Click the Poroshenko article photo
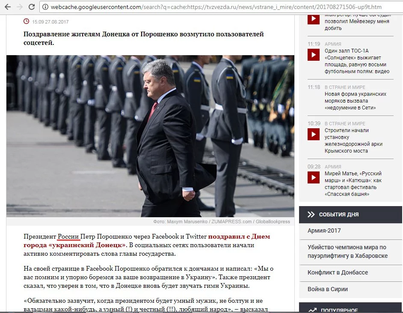 tap(150, 136)
